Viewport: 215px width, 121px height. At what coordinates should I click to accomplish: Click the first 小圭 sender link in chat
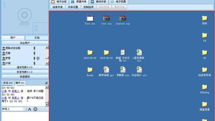point(4,91)
